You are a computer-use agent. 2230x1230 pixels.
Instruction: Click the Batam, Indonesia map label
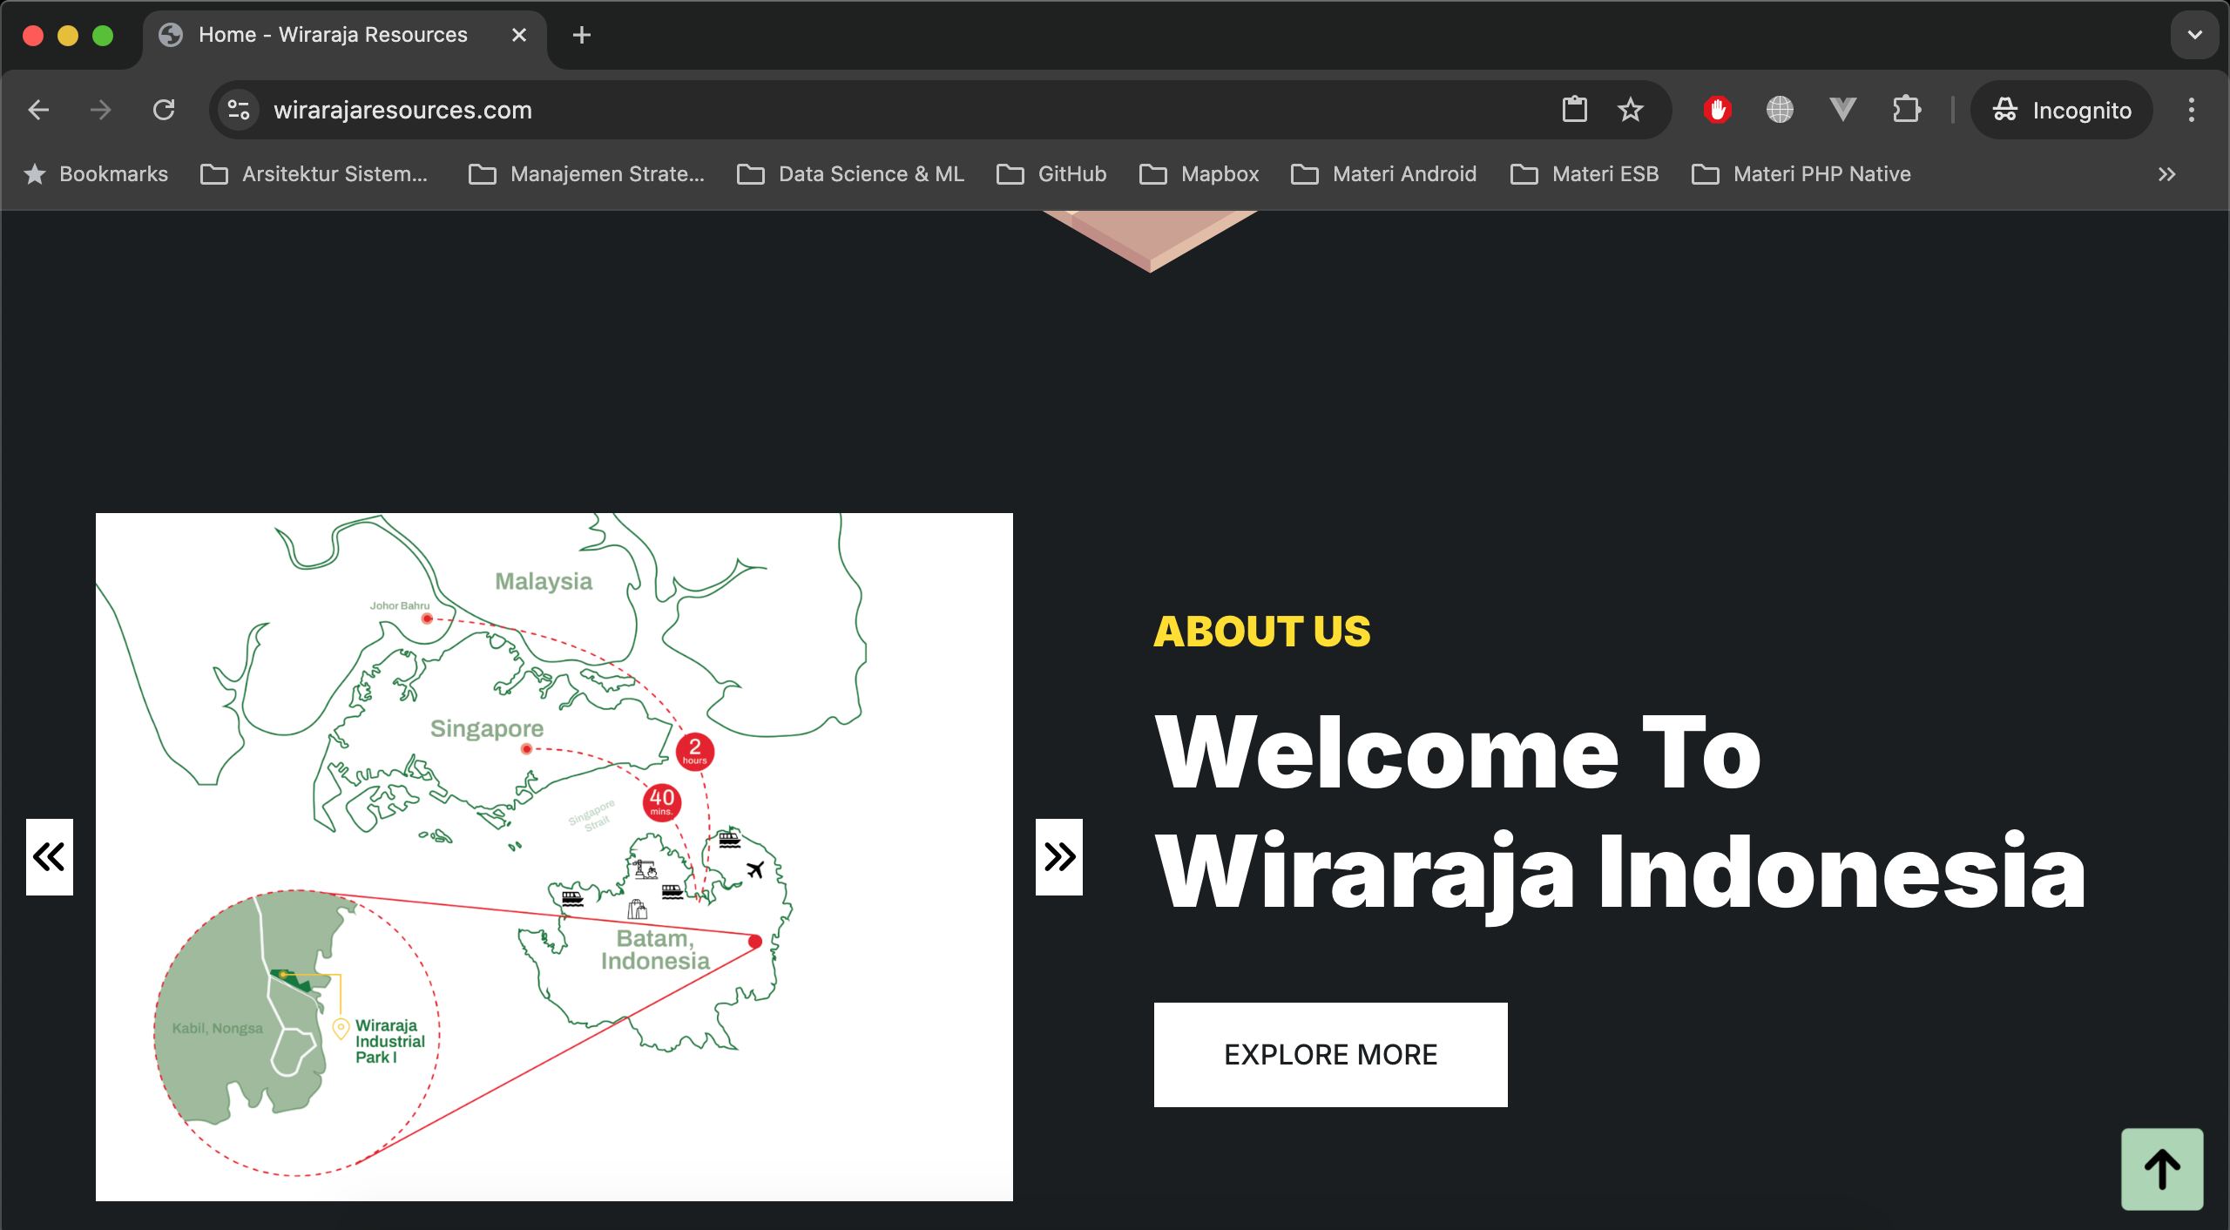[655, 950]
